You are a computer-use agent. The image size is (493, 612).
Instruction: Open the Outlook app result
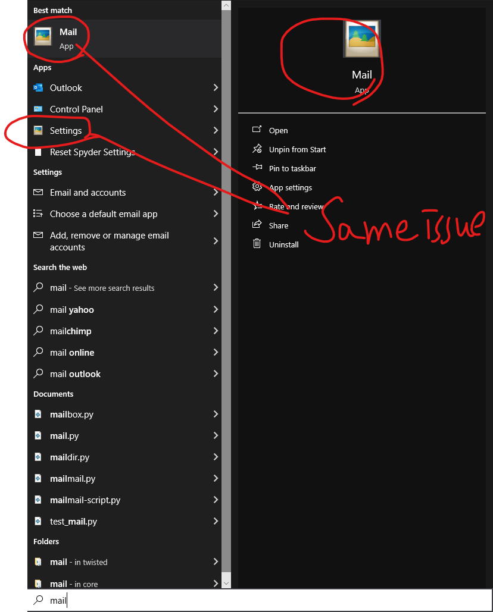click(x=124, y=88)
